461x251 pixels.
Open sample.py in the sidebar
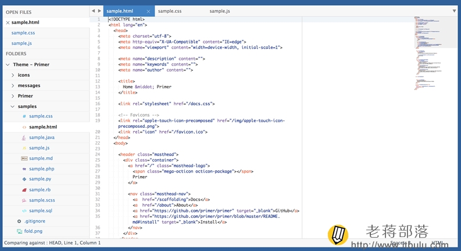(40, 179)
